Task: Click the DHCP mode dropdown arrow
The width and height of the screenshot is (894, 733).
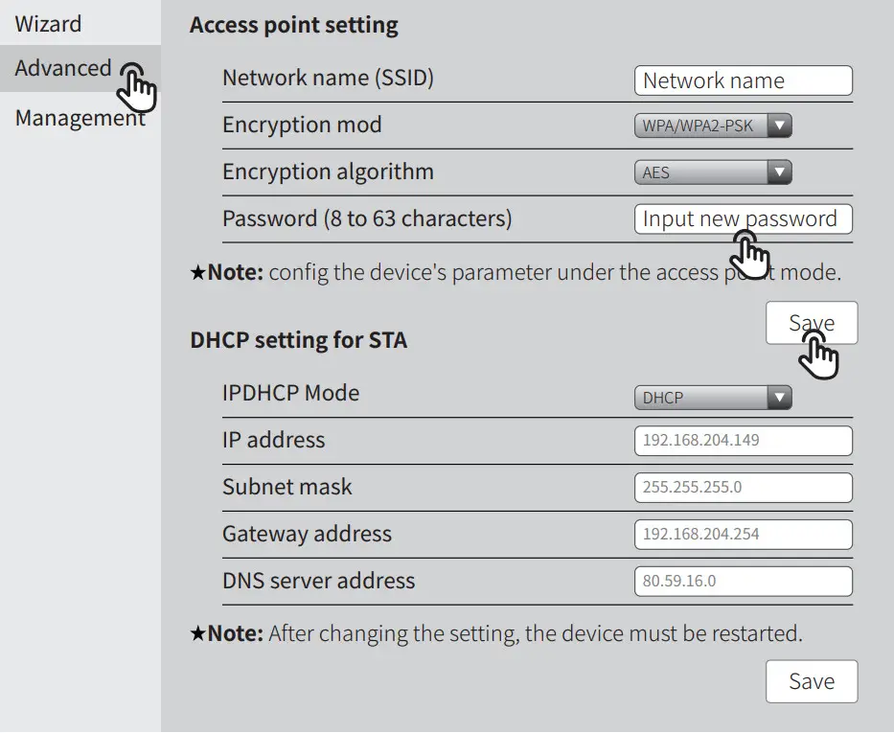Action: click(780, 397)
